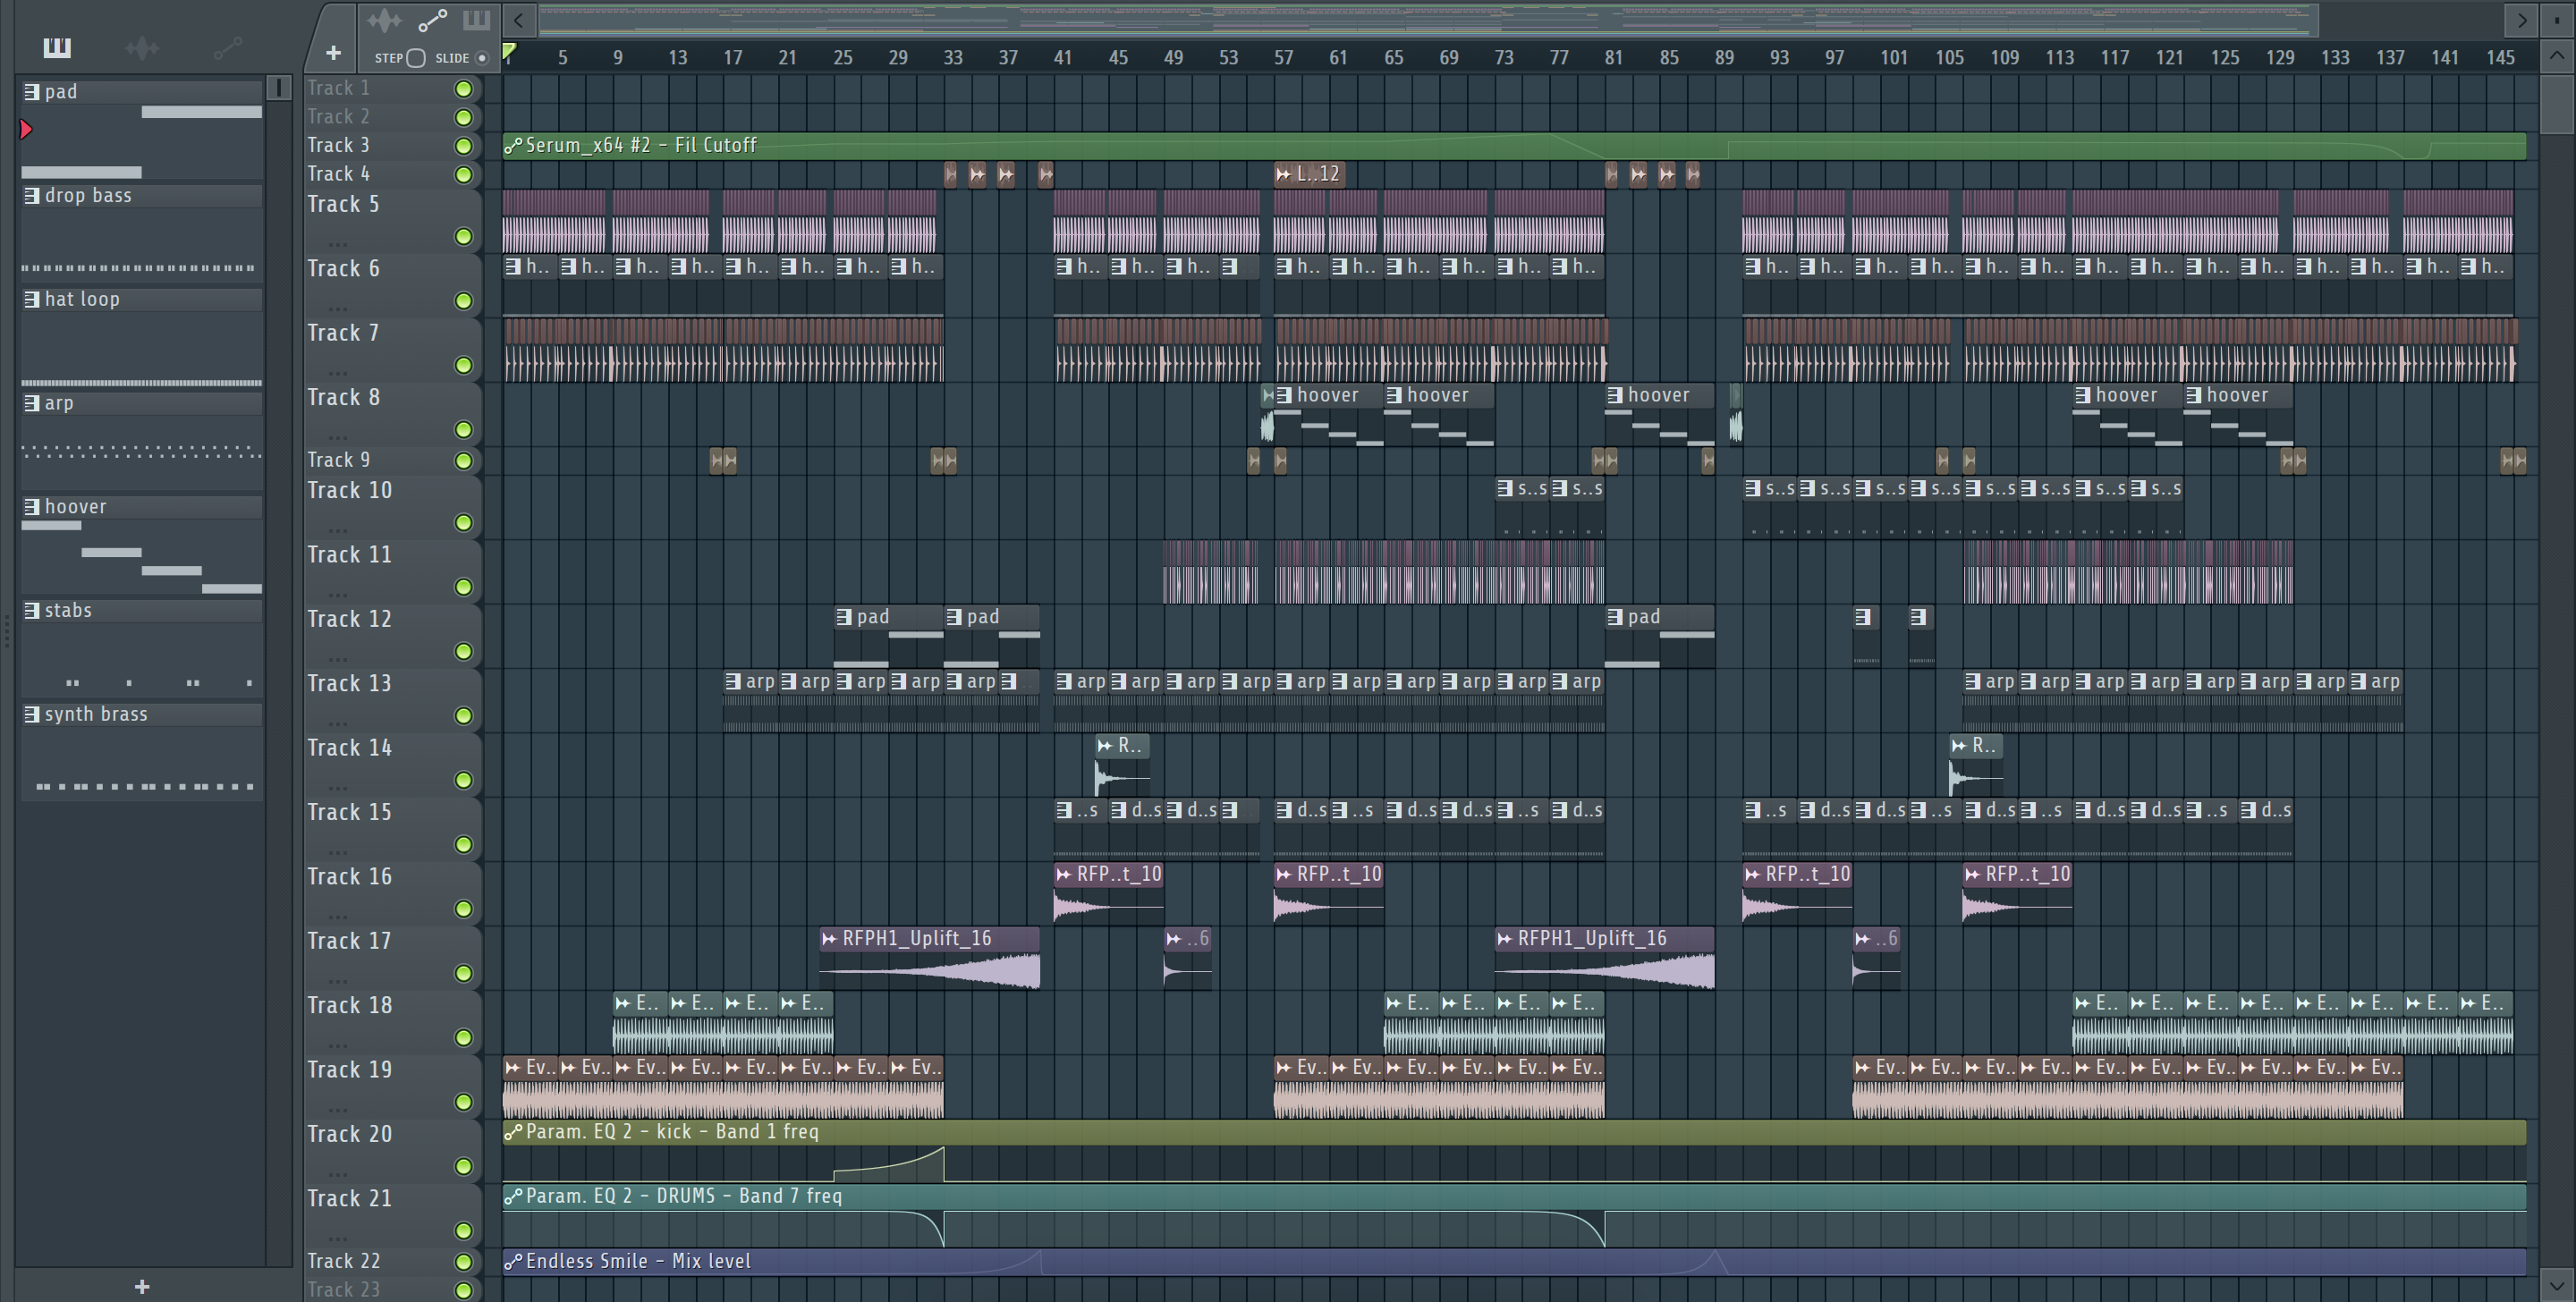Select audio clip focus waveform icon
The height and width of the screenshot is (1302, 2576).
click(384, 20)
